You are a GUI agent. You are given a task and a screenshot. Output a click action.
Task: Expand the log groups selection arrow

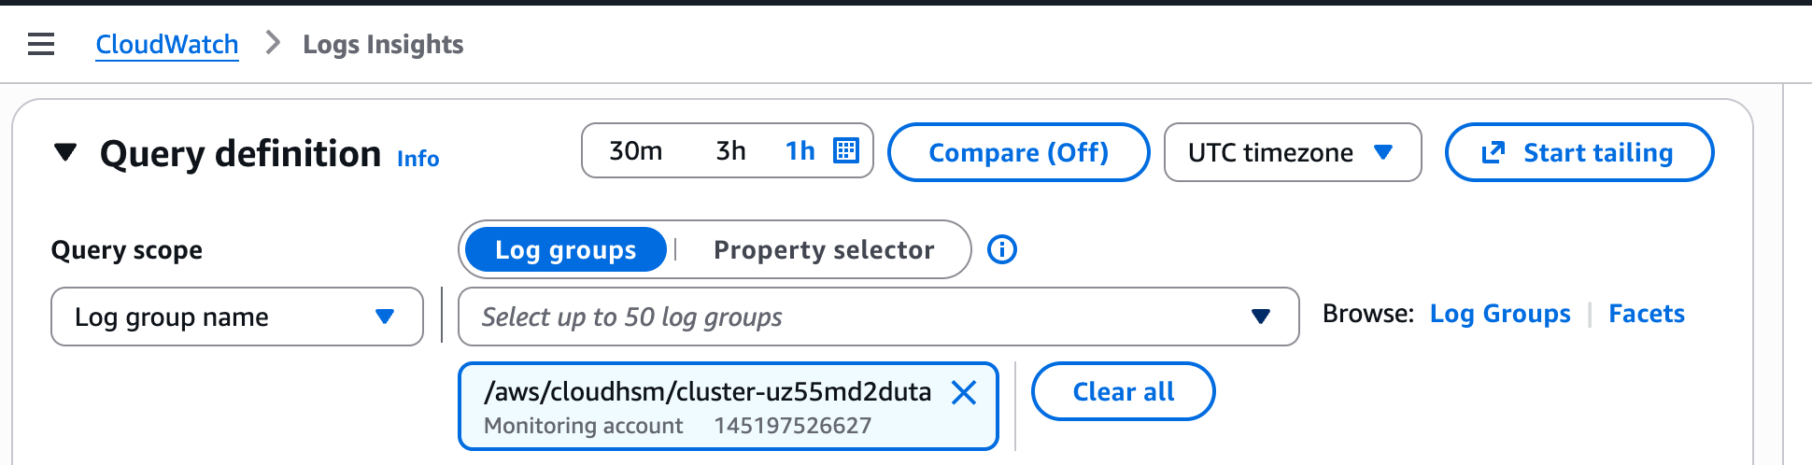1260,317
